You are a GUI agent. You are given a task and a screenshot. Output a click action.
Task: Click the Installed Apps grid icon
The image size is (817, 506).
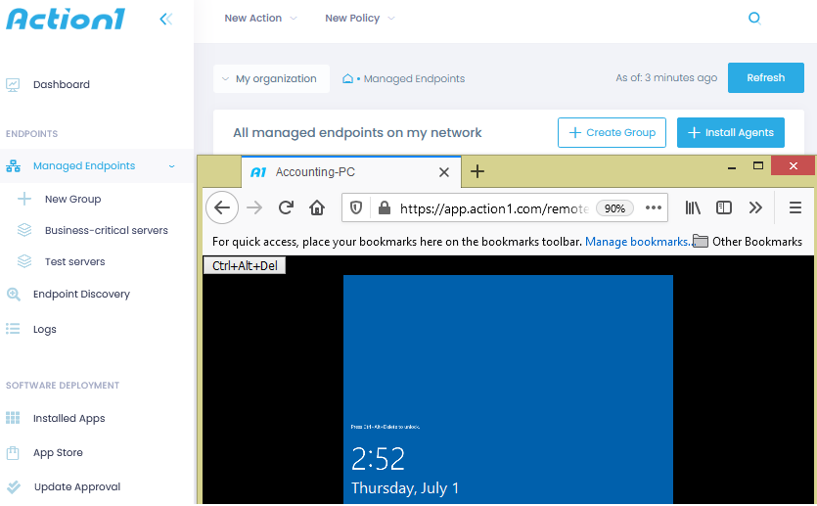(x=13, y=418)
